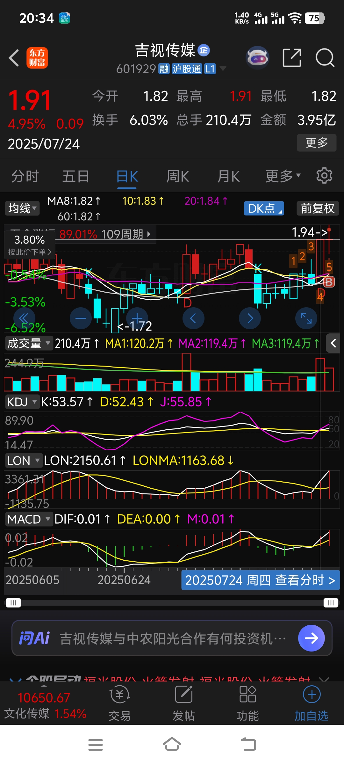Switch to 分时 tab
Screen dimensions: 344x765
point(25,176)
